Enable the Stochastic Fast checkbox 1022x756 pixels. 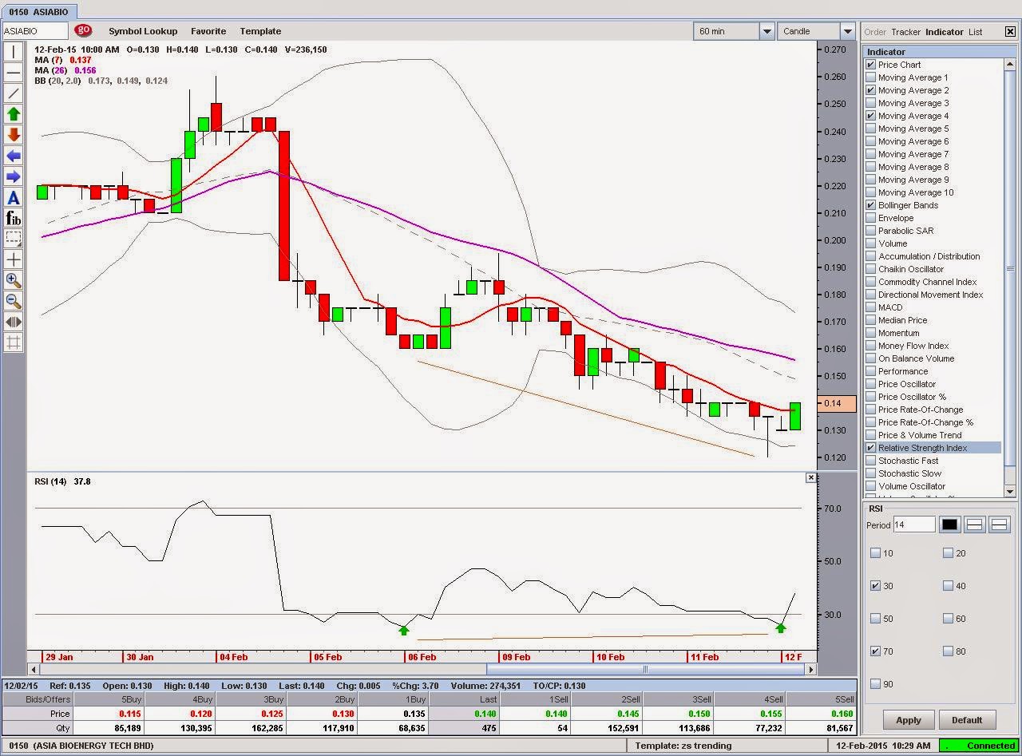pyautogui.click(x=871, y=461)
